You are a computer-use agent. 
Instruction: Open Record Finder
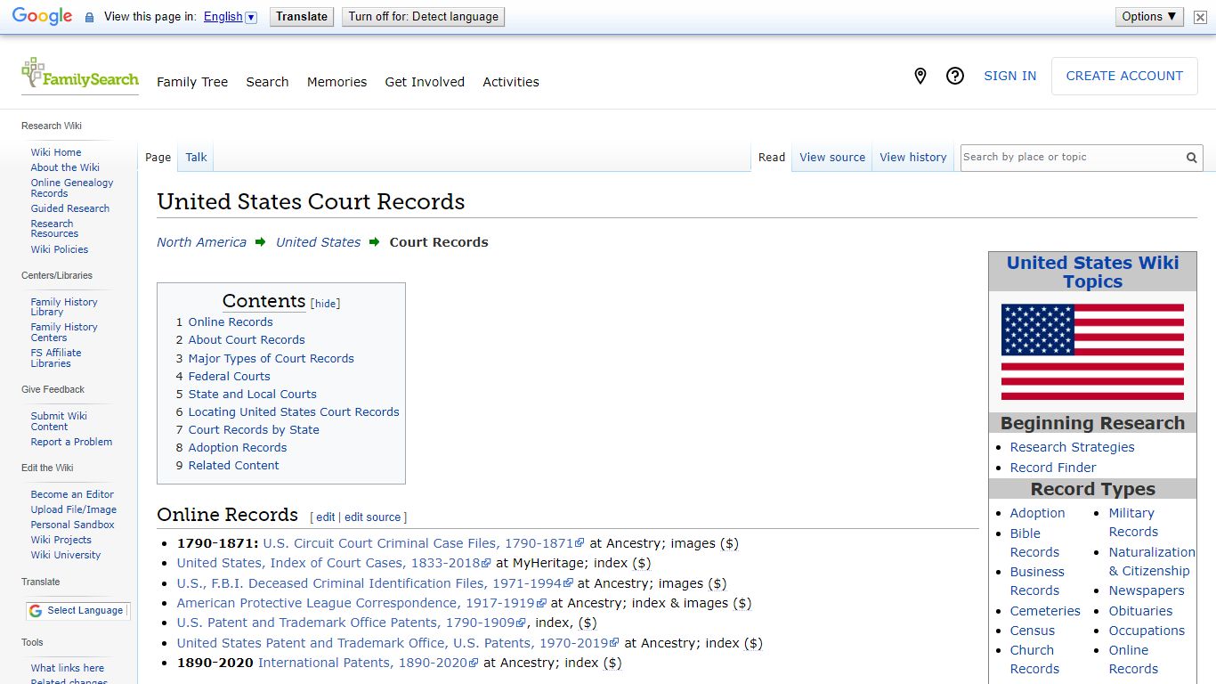pyautogui.click(x=1053, y=468)
